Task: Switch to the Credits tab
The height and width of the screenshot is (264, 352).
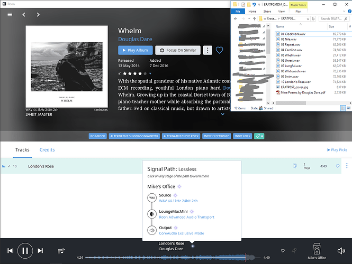Action: pyautogui.click(x=47, y=150)
